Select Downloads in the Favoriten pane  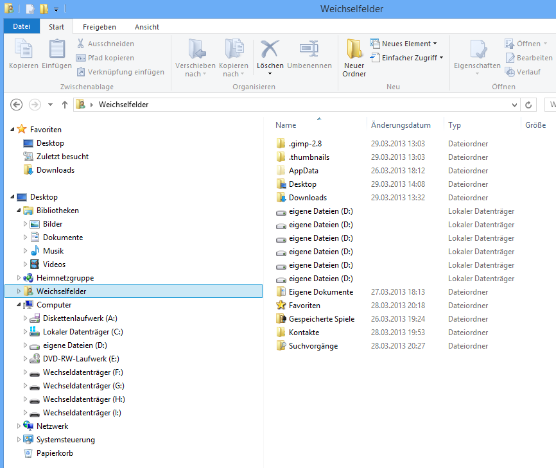pyautogui.click(x=55, y=170)
